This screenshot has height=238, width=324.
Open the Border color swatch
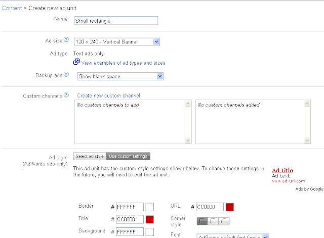[x=150, y=207]
